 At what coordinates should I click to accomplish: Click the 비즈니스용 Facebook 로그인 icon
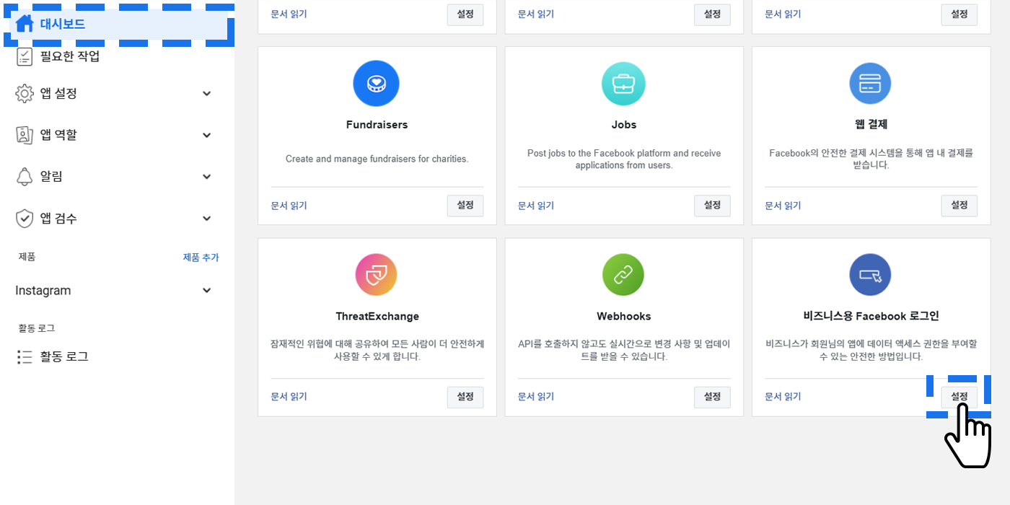point(870,275)
